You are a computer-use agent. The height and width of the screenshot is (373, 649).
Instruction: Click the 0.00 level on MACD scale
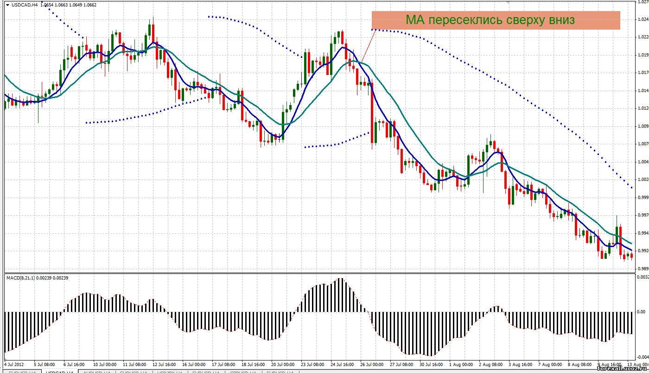coord(641,312)
